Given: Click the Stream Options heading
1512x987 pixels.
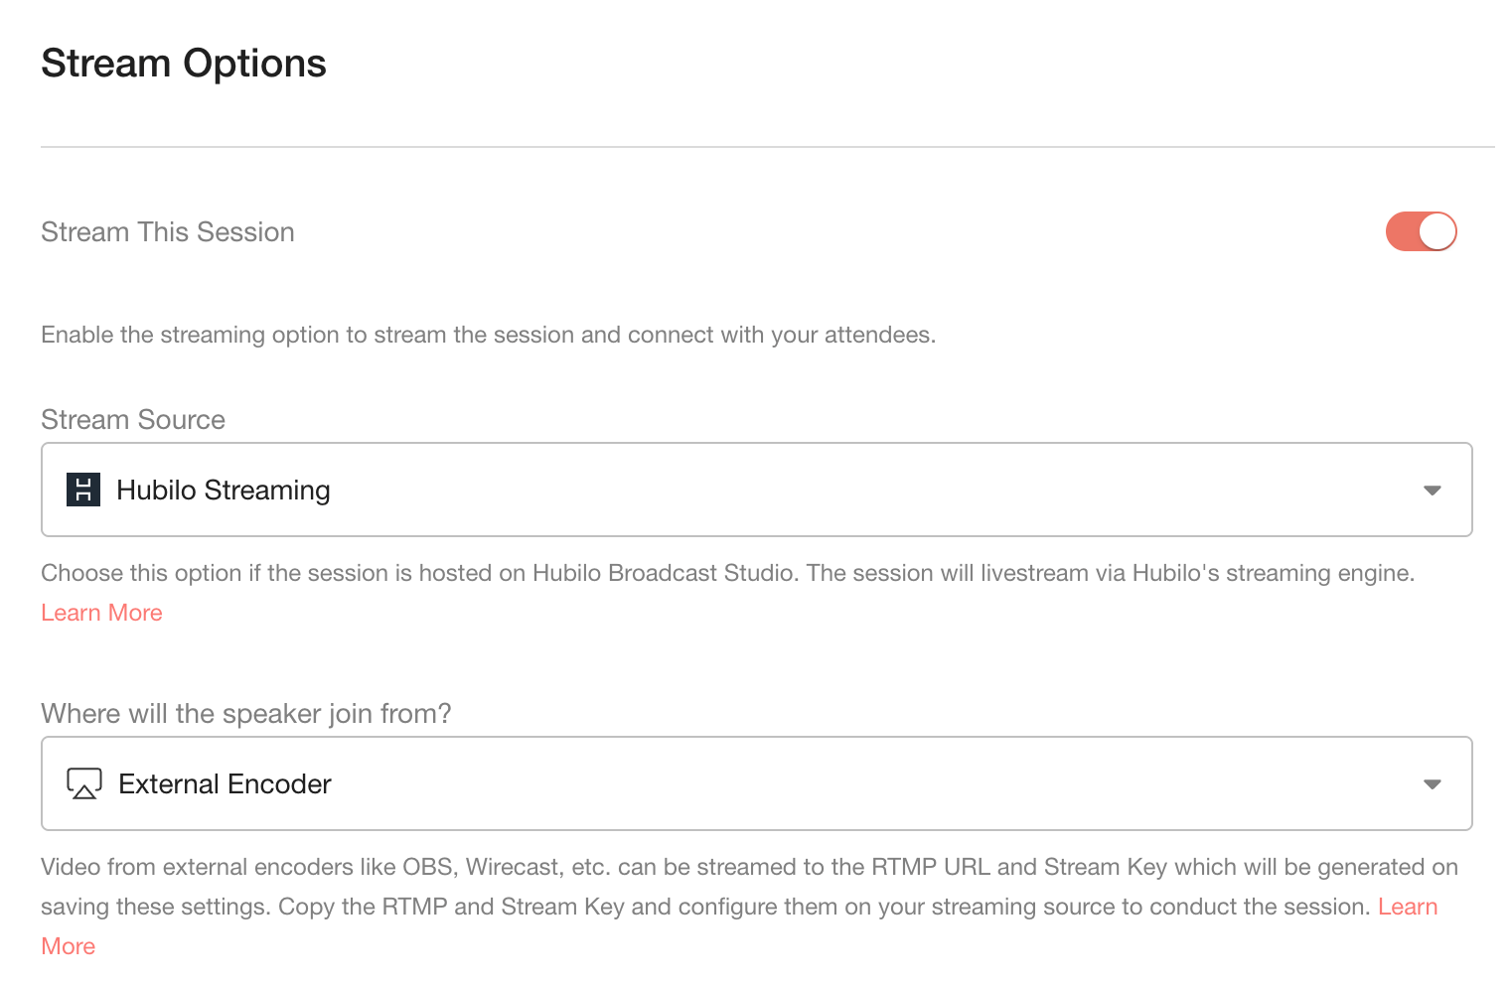Looking at the screenshot, I should (184, 64).
